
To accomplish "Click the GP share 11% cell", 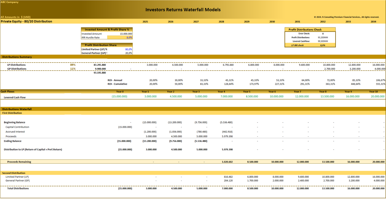I will click(x=73, y=69).
